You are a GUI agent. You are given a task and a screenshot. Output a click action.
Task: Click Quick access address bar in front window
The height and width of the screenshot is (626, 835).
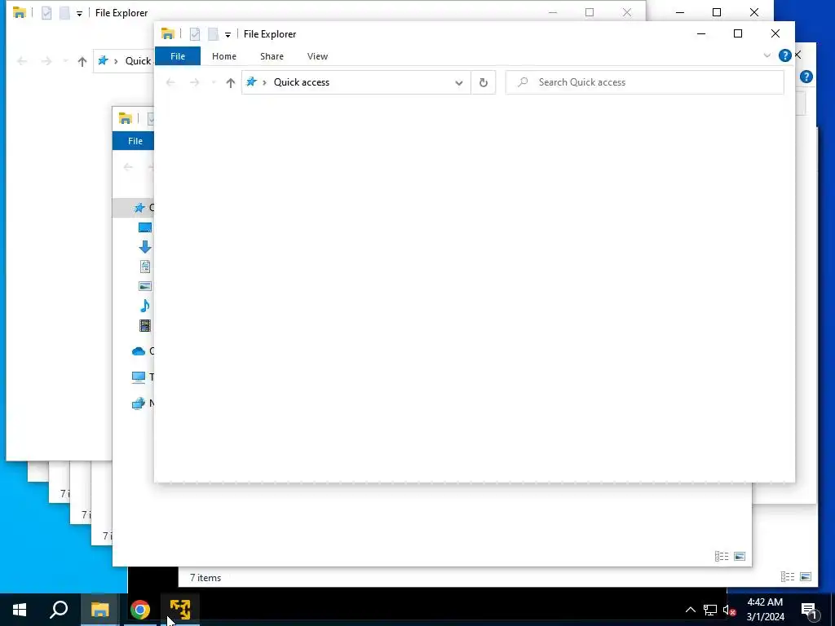coord(356,82)
